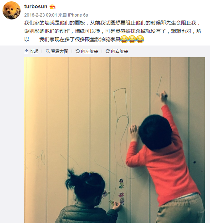Rotate image right with 向右旋转

click(x=120, y=51)
